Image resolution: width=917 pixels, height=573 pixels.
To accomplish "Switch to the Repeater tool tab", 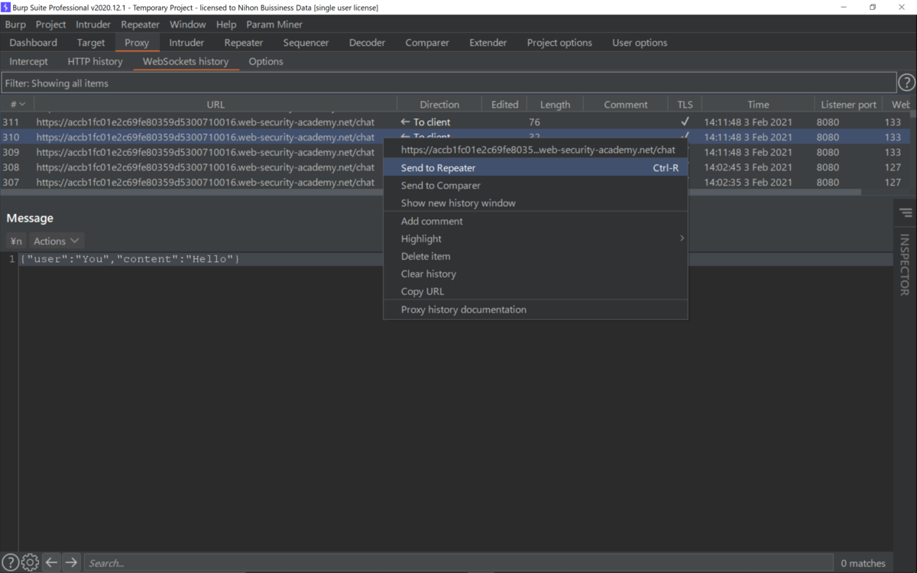I will [x=244, y=43].
